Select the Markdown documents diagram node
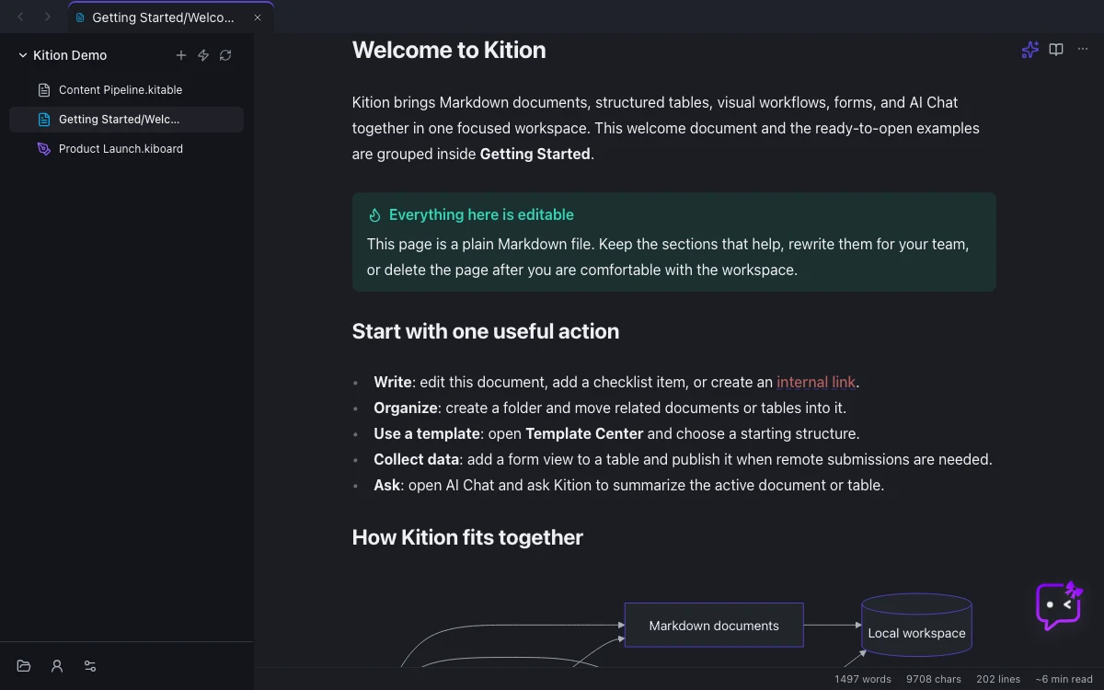Screen dimensions: 1104x690 [714, 626]
